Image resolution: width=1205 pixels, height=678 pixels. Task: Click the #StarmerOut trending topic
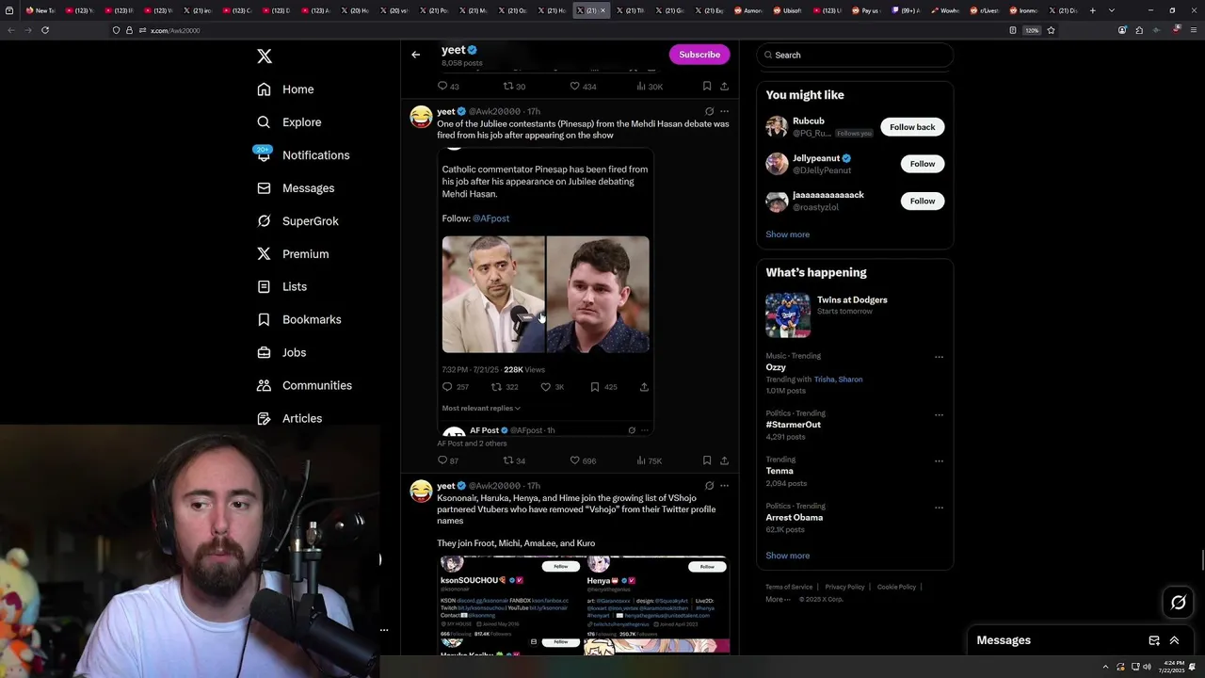click(x=794, y=425)
